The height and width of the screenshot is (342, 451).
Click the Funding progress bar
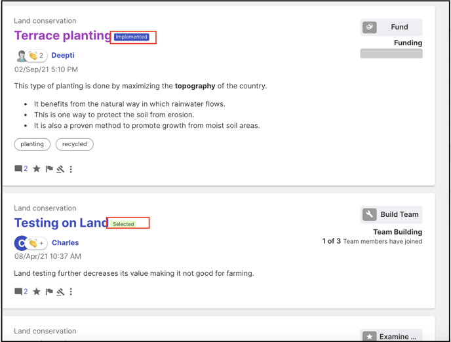(391, 54)
